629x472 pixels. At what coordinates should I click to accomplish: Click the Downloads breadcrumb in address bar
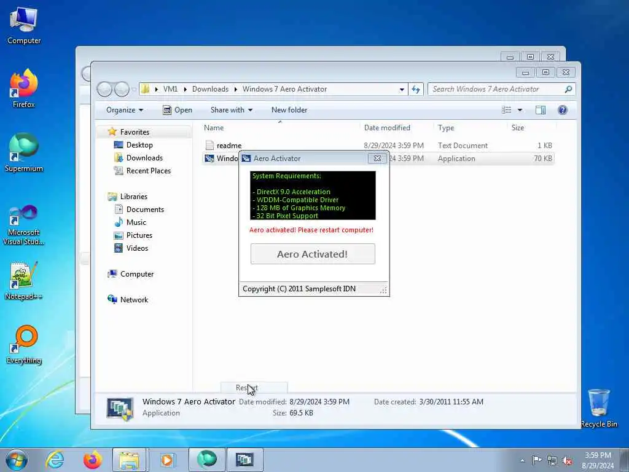210,89
